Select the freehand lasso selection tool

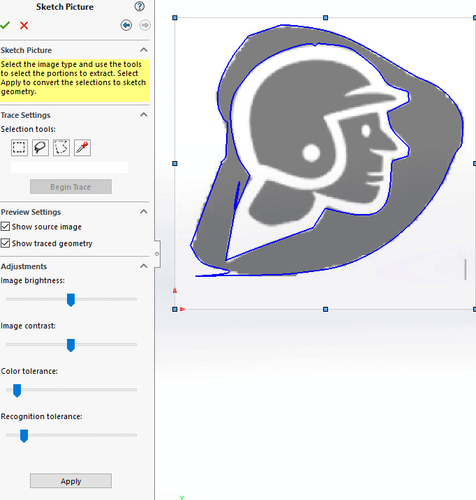click(x=40, y=148)
